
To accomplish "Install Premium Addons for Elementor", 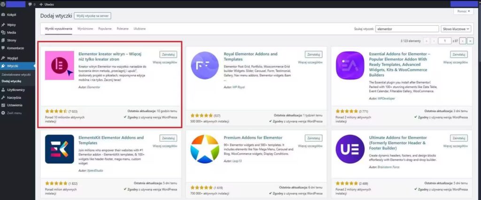I will pos(313,138).
